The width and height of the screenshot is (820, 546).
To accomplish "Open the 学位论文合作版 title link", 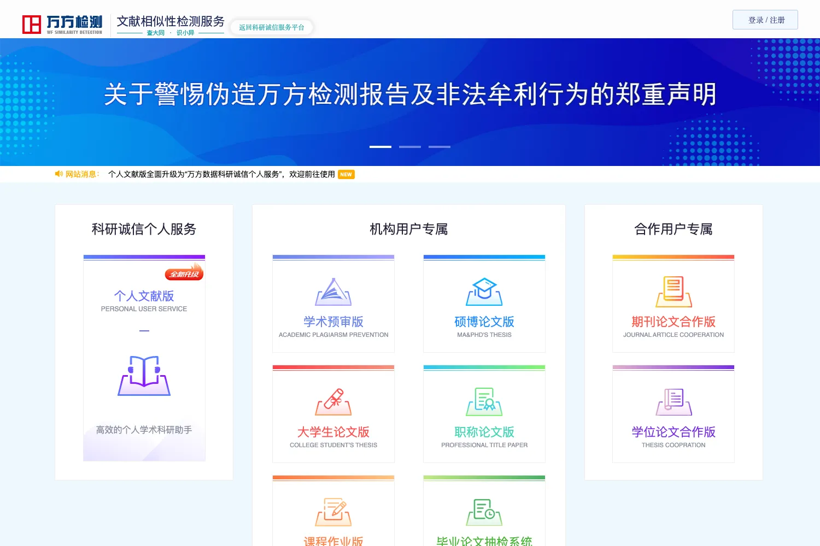I will 673,432.
